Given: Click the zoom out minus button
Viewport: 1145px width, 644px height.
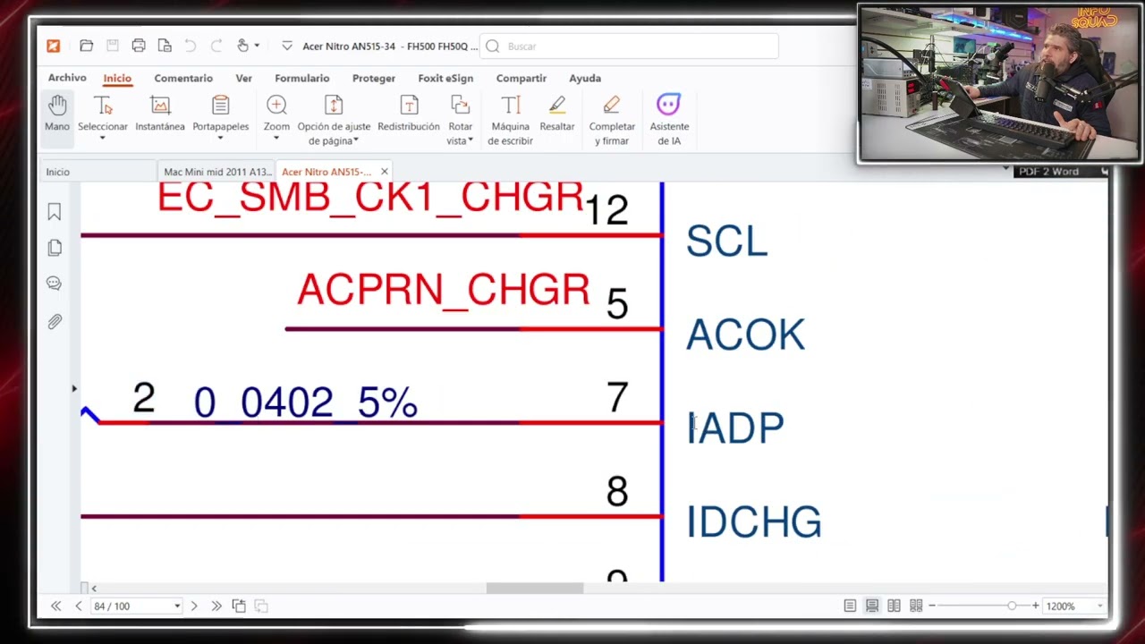Looking at the screenshot, I should click(x=932, y=606).
